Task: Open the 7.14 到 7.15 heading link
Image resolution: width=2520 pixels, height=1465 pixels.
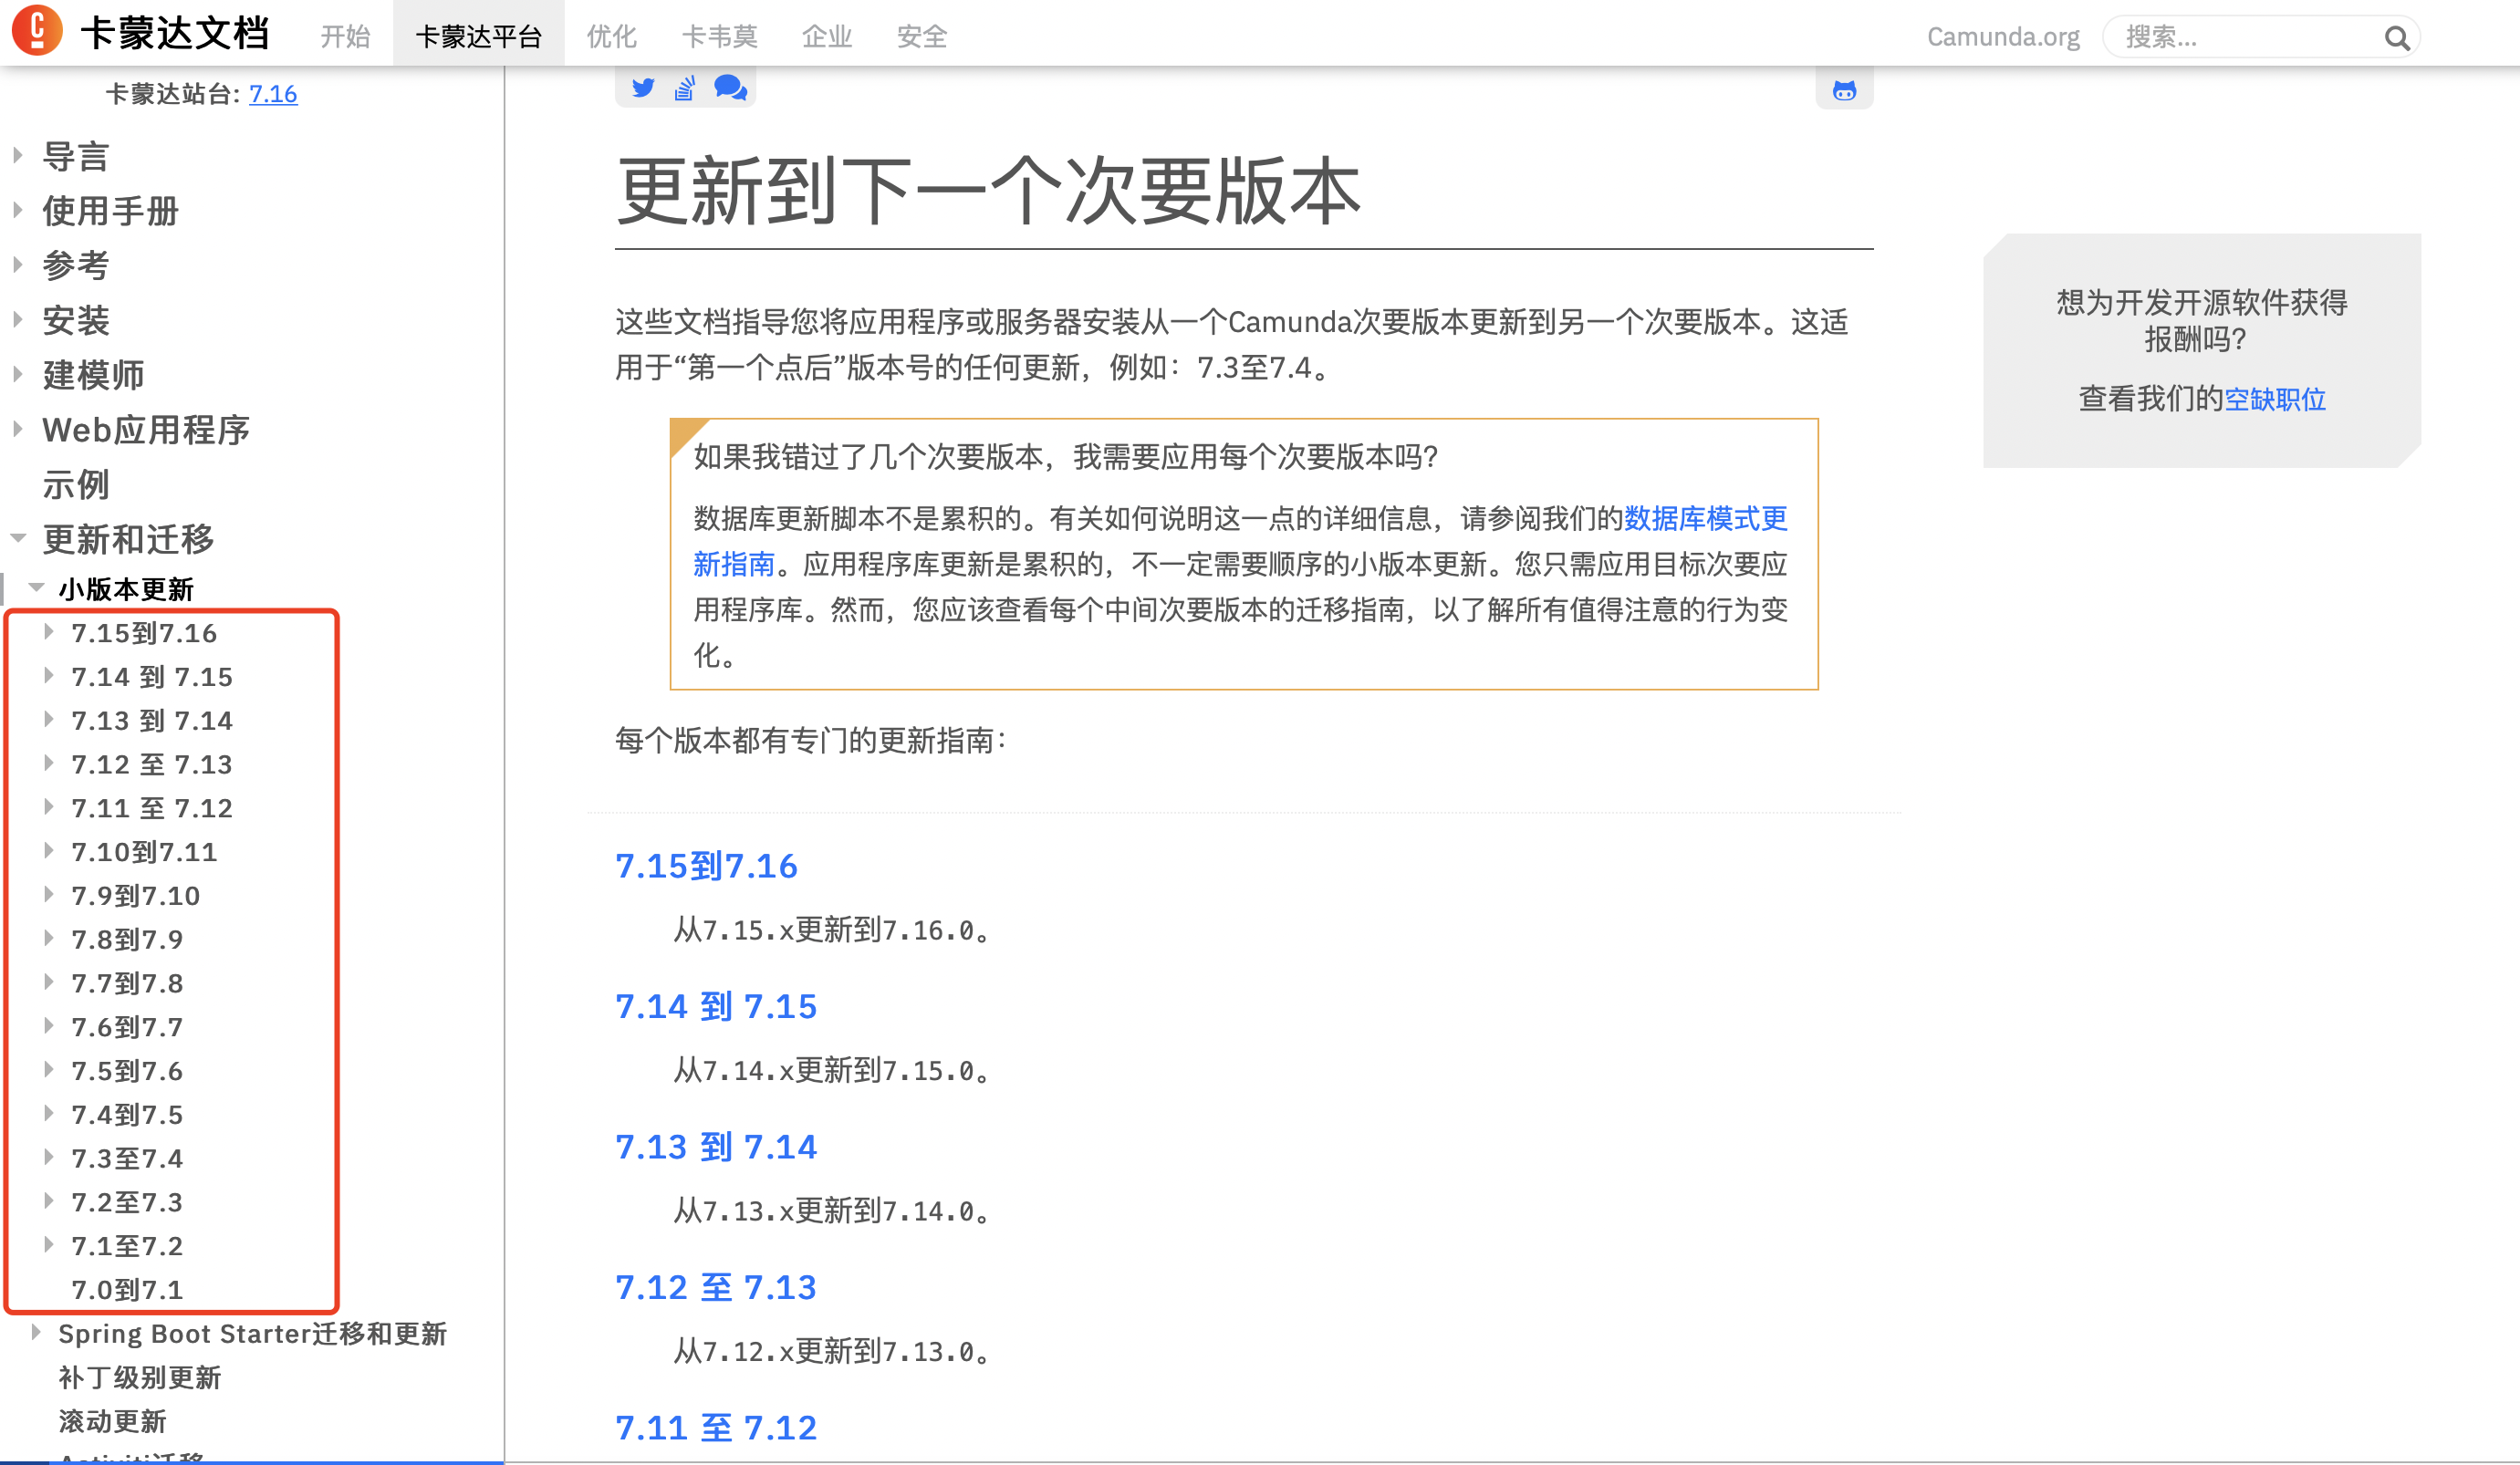Action: pyautogui.click(x=716, y=1006)
